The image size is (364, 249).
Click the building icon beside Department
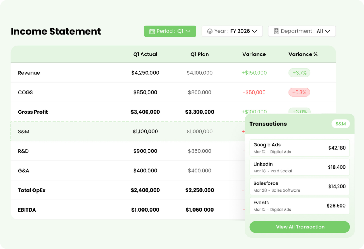(276, 31)
